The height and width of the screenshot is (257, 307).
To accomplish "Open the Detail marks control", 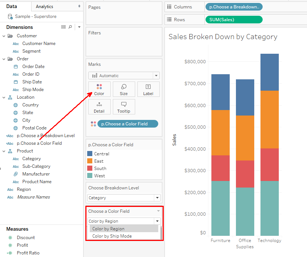I will tap(99, 107).
